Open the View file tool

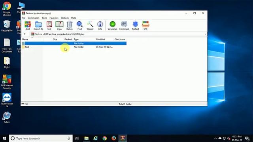tap(59, 26)
